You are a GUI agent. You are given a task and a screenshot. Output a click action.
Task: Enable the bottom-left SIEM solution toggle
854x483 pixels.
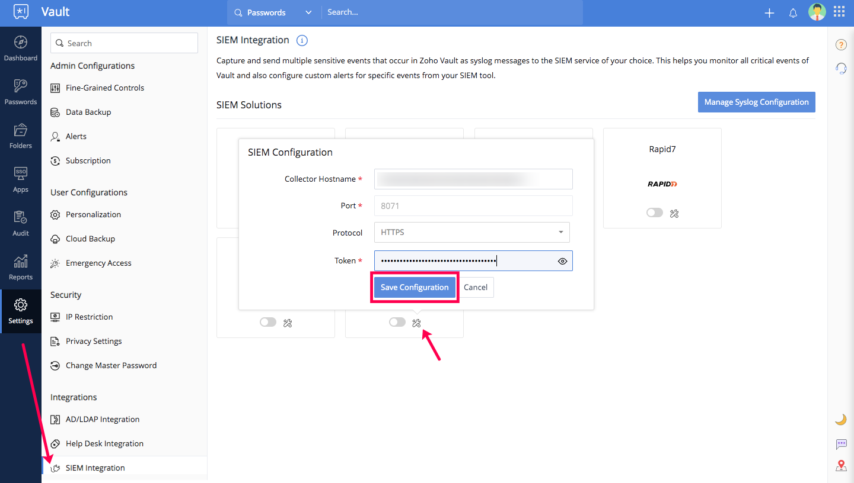[x=268, y=323]
